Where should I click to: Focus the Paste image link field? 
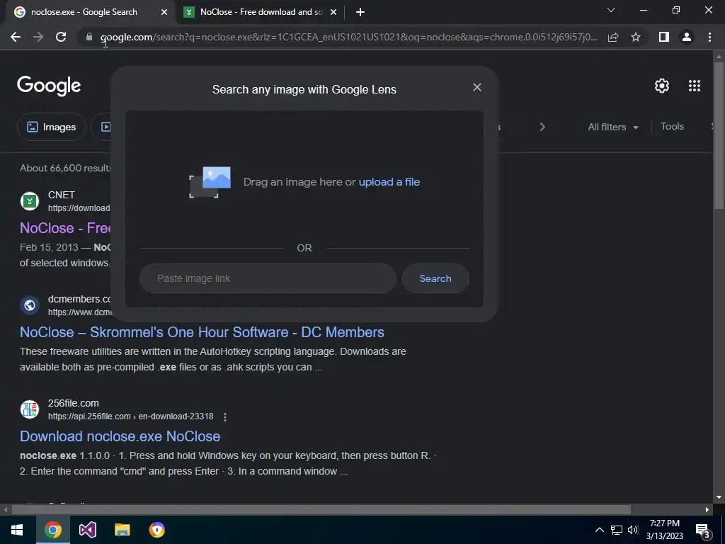pos(268,278)
